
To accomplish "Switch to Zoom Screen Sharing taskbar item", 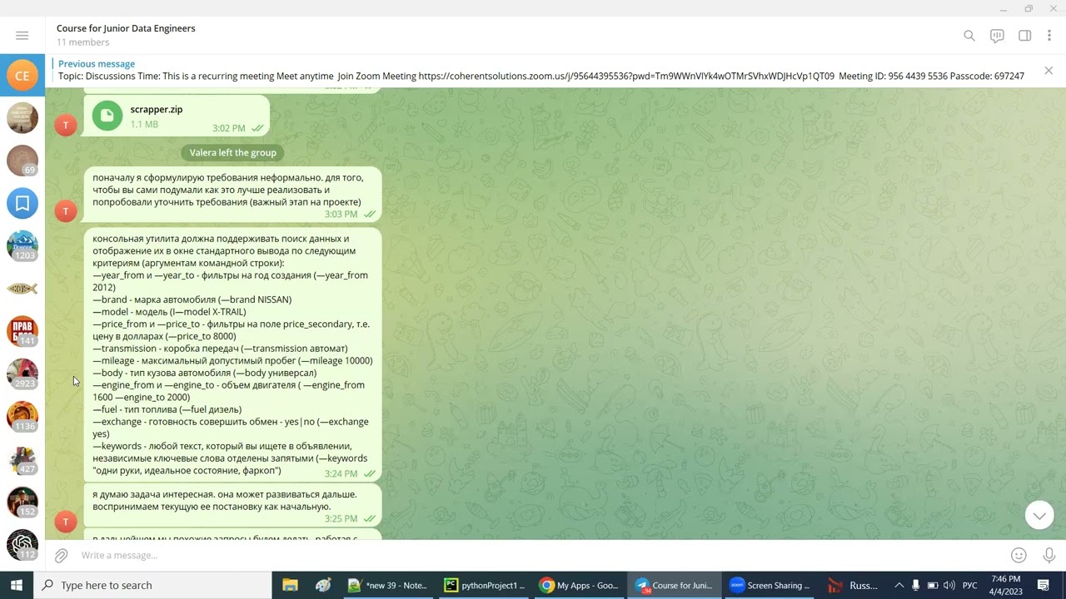I will tap(770, 585).
